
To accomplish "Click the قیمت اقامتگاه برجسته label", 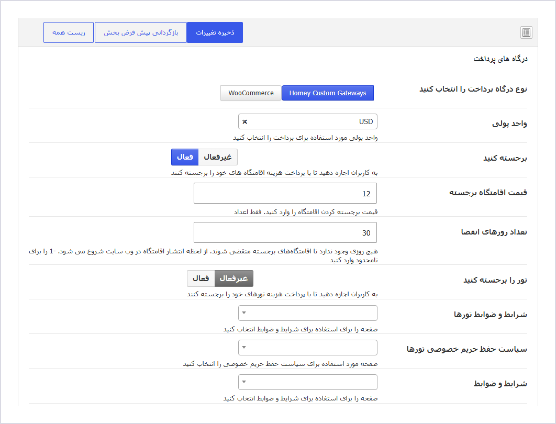I will point(488,193).
